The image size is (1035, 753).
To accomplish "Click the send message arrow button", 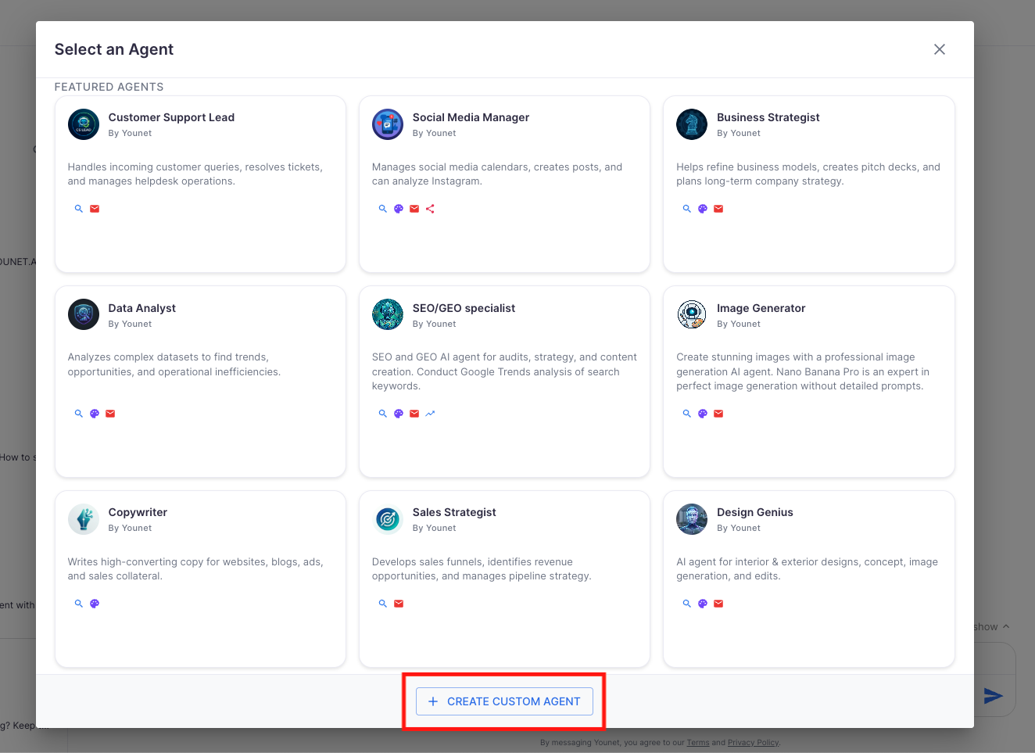I will (993, 696).
